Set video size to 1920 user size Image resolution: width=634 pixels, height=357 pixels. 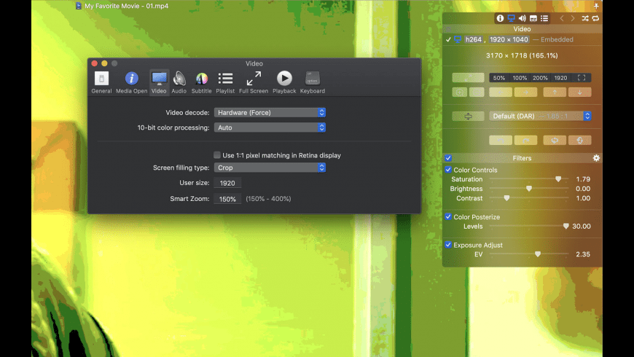(x=560, y=78)
